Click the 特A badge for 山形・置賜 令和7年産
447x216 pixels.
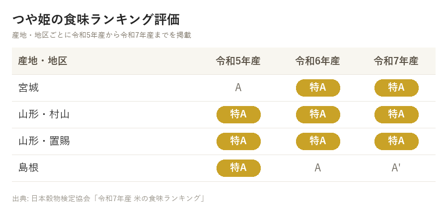pos(396,141)
